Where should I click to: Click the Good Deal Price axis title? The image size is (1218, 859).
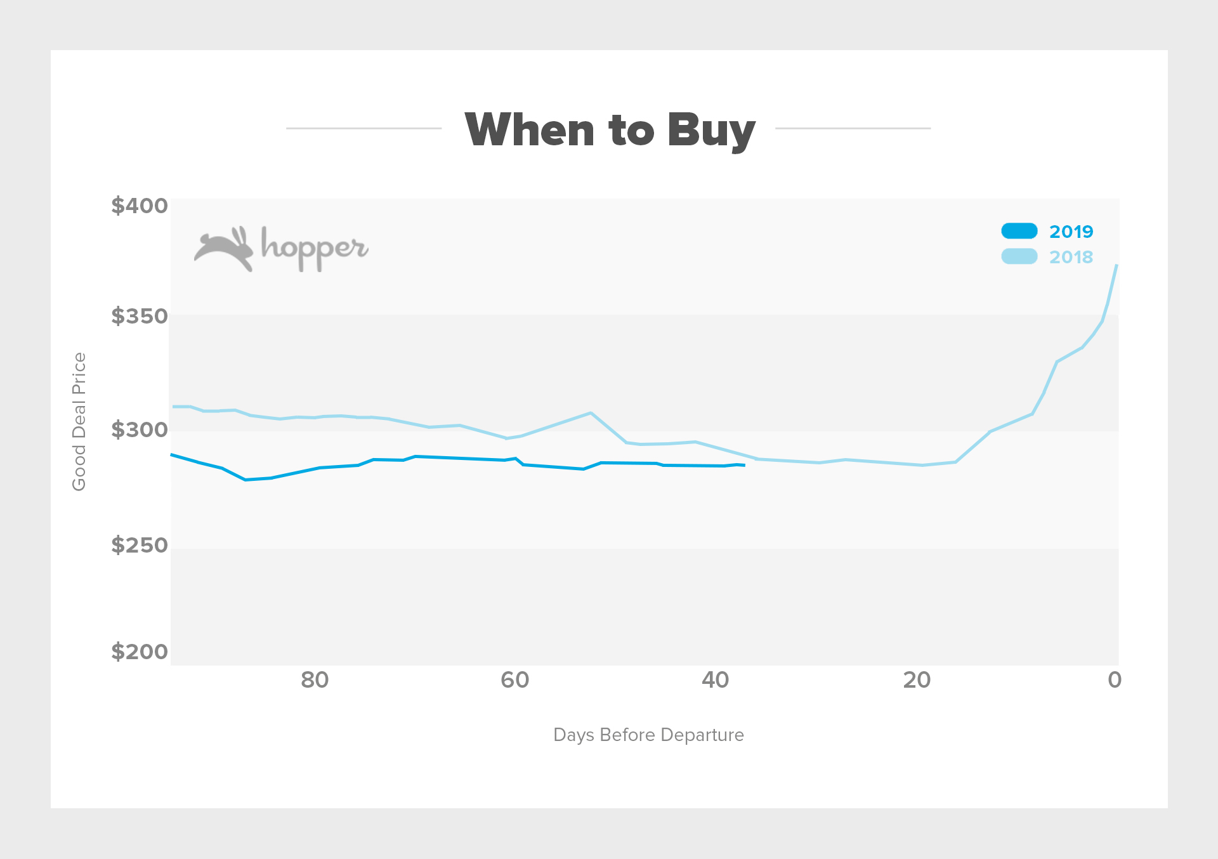tap(79, 421)
